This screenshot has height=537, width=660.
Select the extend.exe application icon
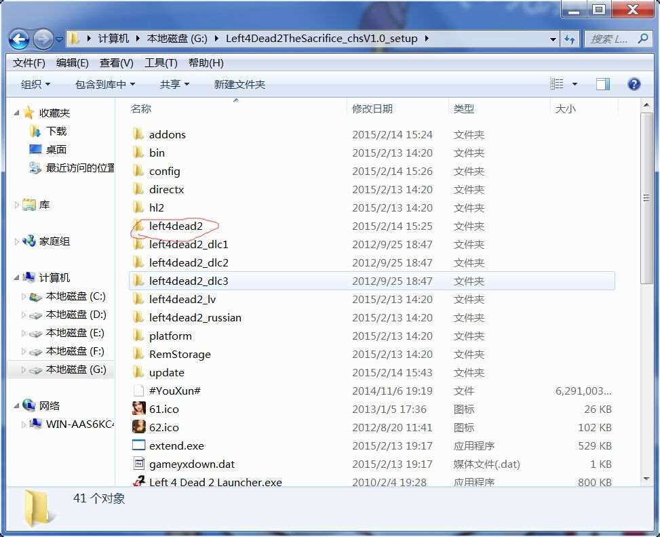coord(138,445)
